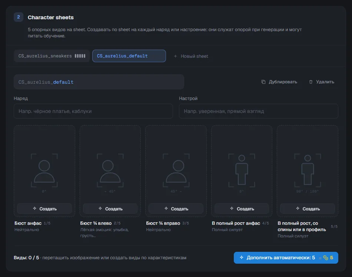
Task: Click the bust front-view placeholder icon
Action: point(44,170)
